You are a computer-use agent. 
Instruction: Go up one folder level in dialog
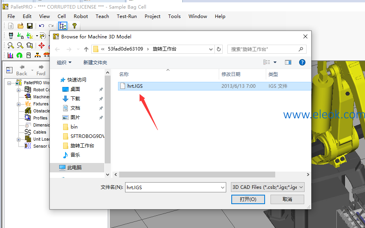(x=86, y=49)
